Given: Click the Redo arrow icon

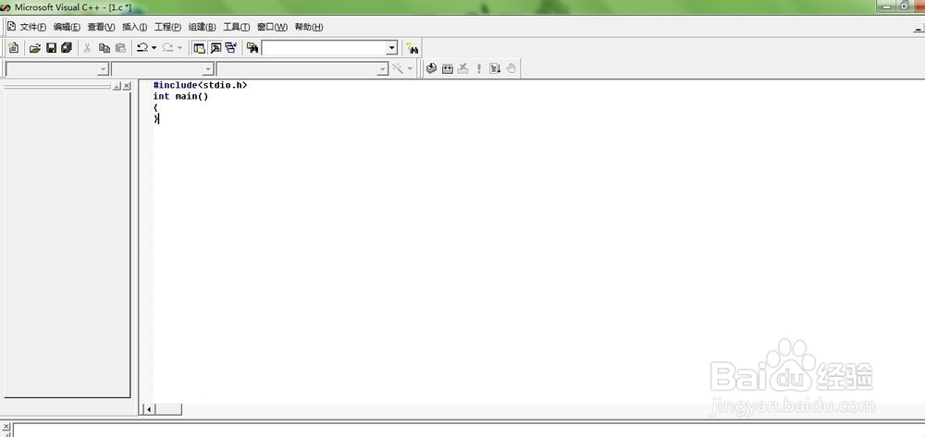Looking at the screenshot, I should click(168, 48).
